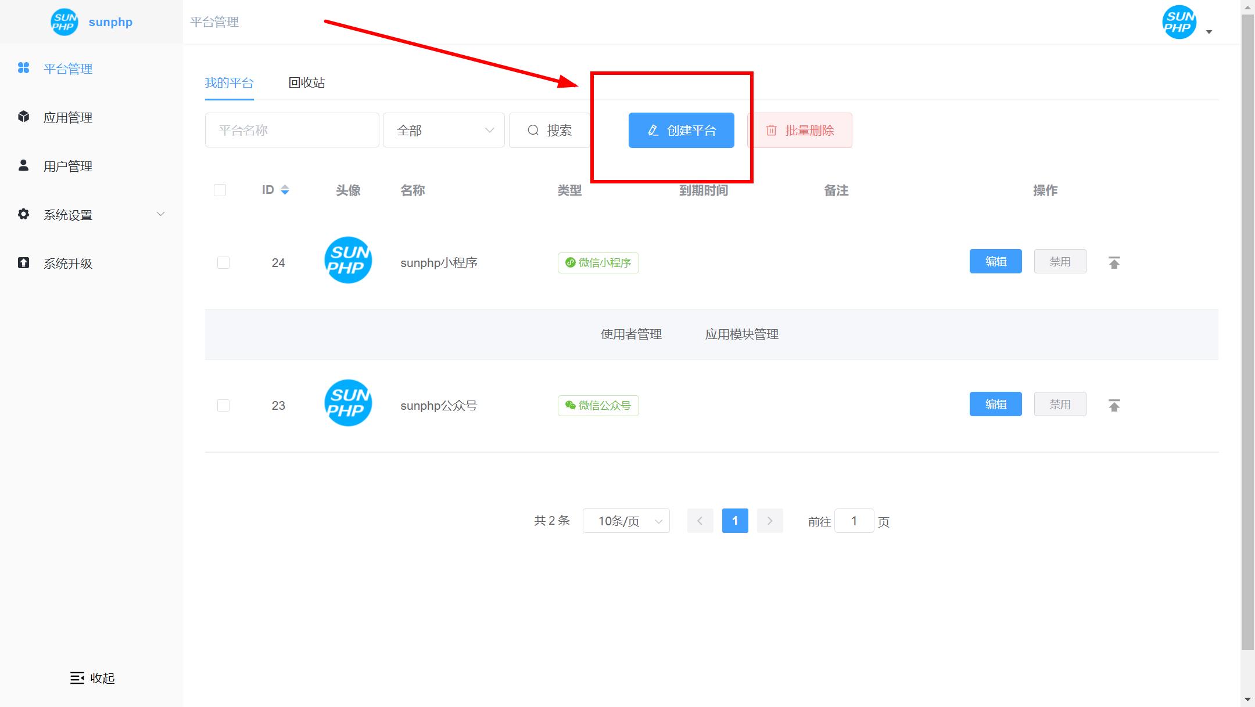
Task: Click the ID column sort arrows
Action: pos(285,190)
